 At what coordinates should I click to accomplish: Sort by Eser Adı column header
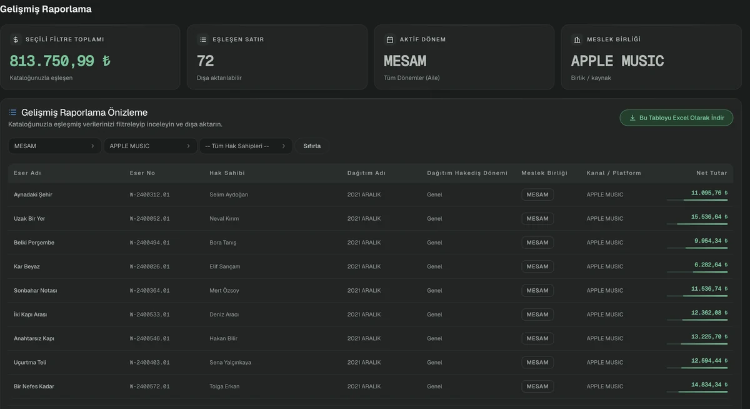point(27,173)
